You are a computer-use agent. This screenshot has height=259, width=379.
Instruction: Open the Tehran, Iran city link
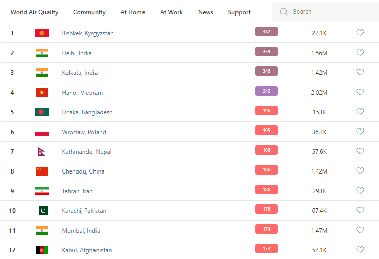click(x=77, y=191)
